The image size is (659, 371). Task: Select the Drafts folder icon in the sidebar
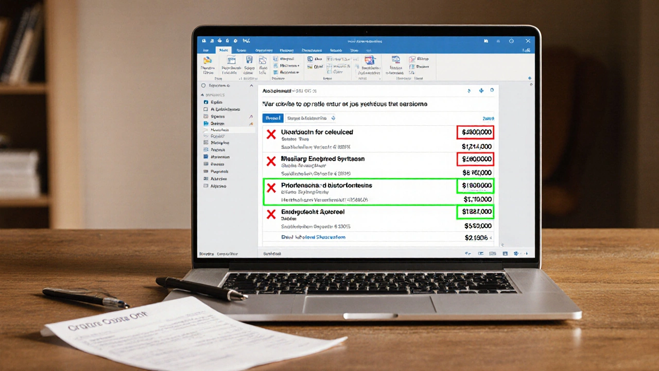[x=206, y=123]
